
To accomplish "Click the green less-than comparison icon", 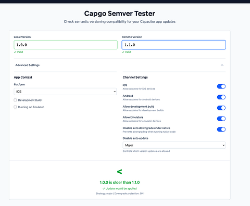I will tap(119, 172).
